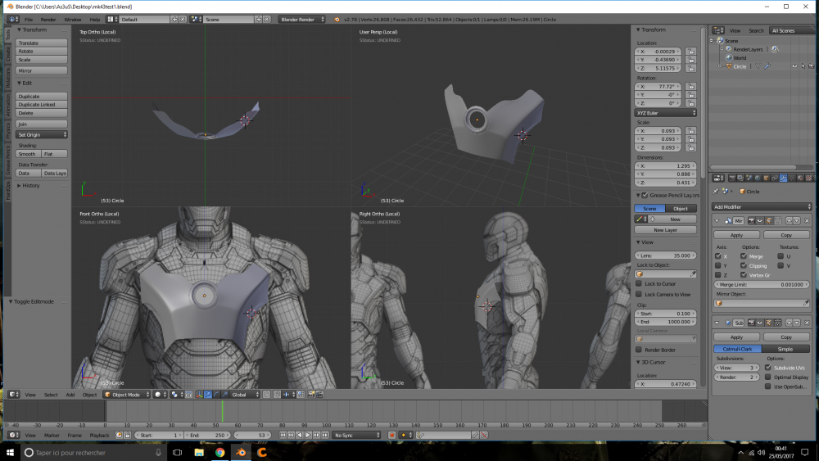
Task: Toggle auto keyframe record button
Action: pos(391,435)
